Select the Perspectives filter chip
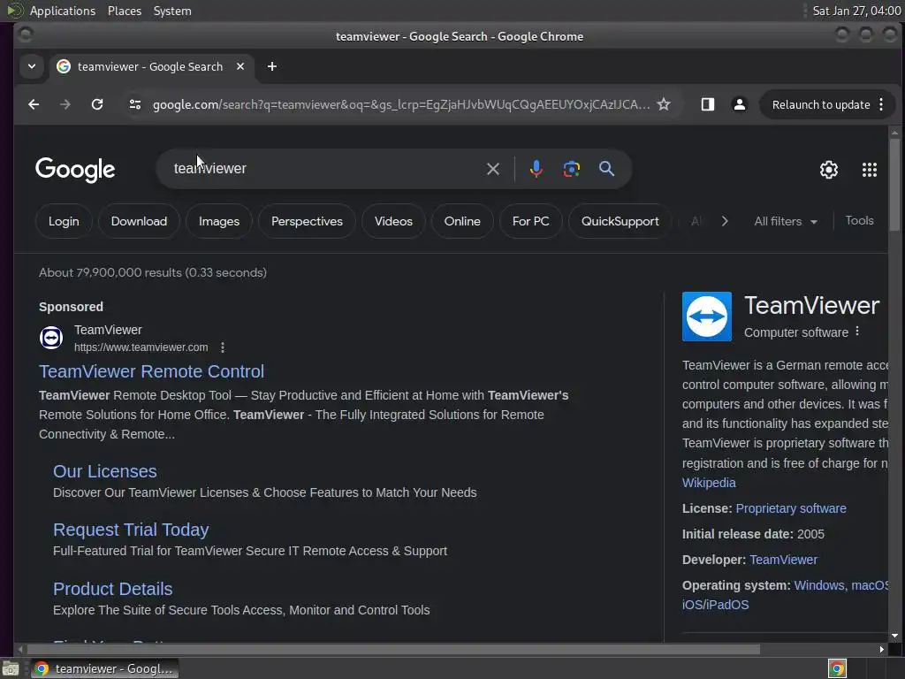This screenshot has width=905, height=679. click(307, 221)
